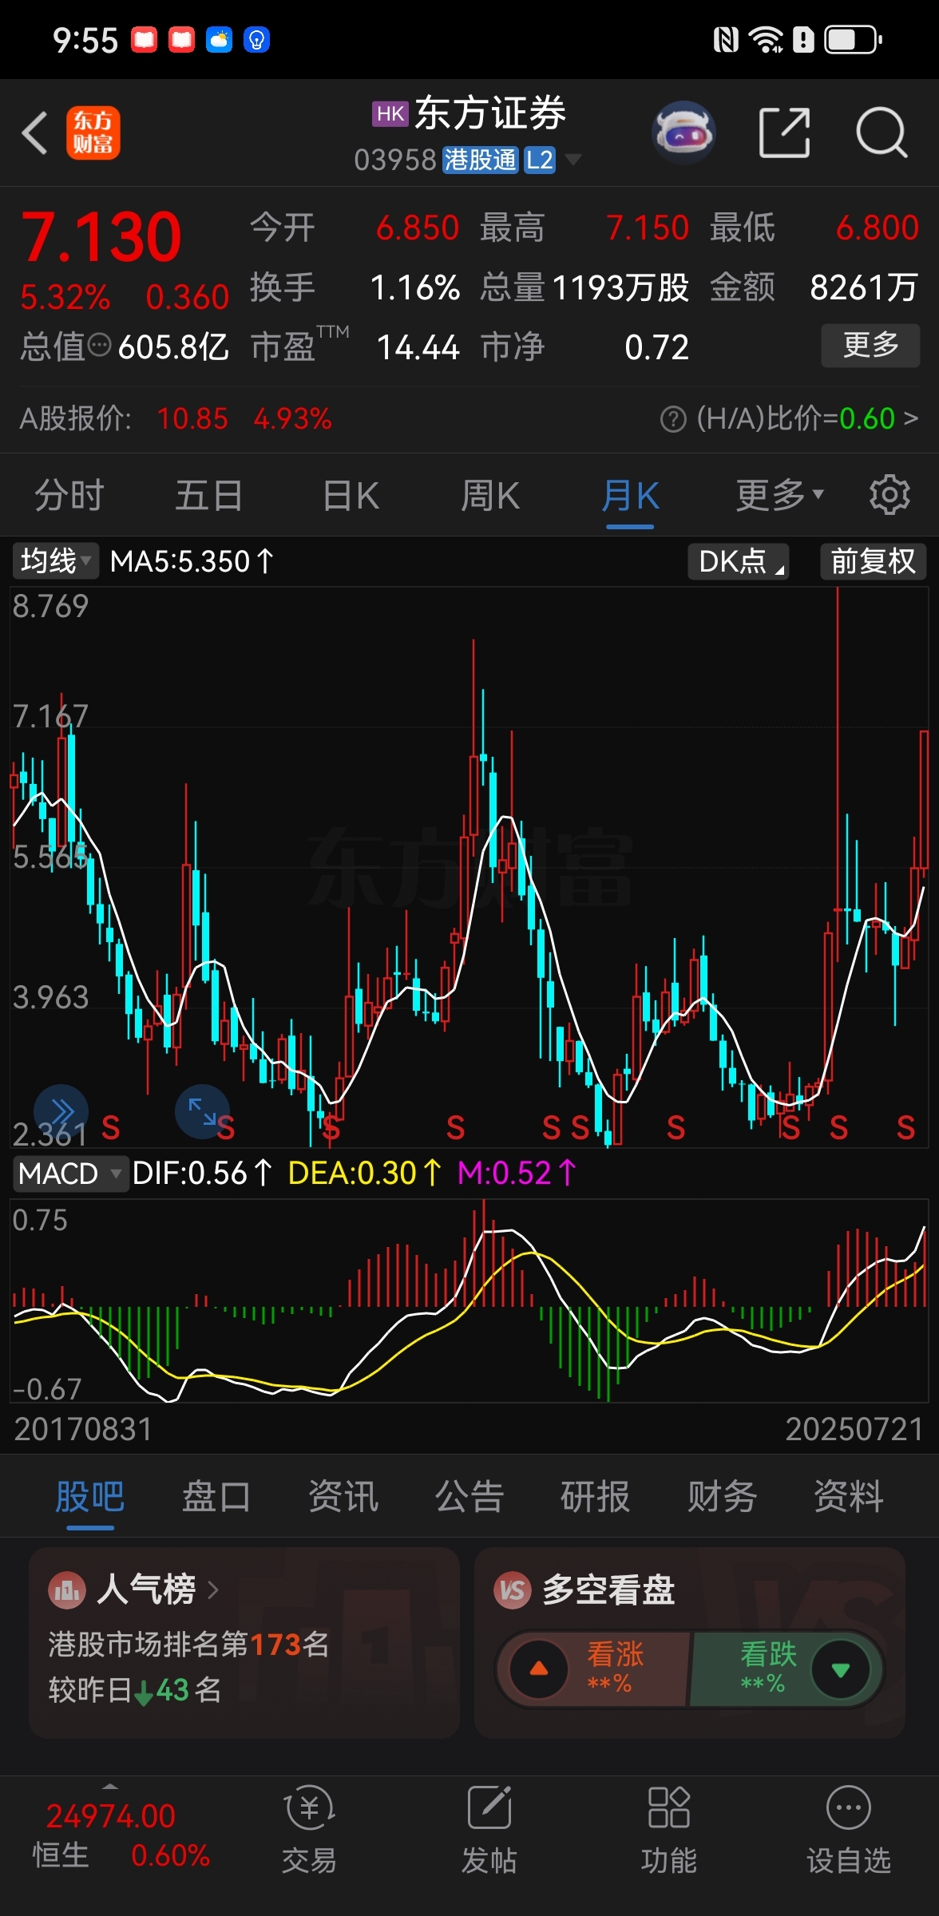Image resolution: width=939 pixels, height=1916 pixels.
Task: Open the 功能 functions icon
Action: click(668, 1809)
